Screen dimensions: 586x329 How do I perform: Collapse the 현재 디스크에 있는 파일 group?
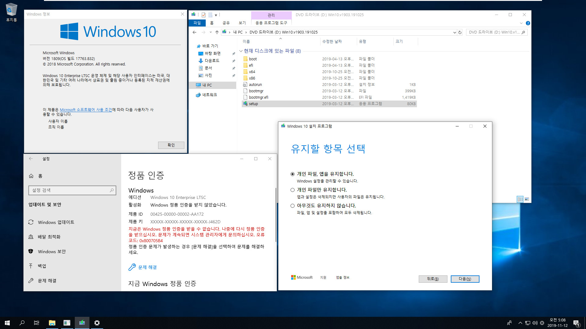pos(241,51)
